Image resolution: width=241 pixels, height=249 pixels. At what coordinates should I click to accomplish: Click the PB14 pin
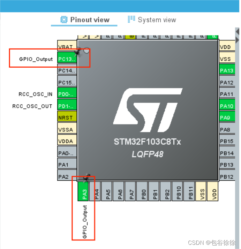pyautogui.click(x=227, y=152)
